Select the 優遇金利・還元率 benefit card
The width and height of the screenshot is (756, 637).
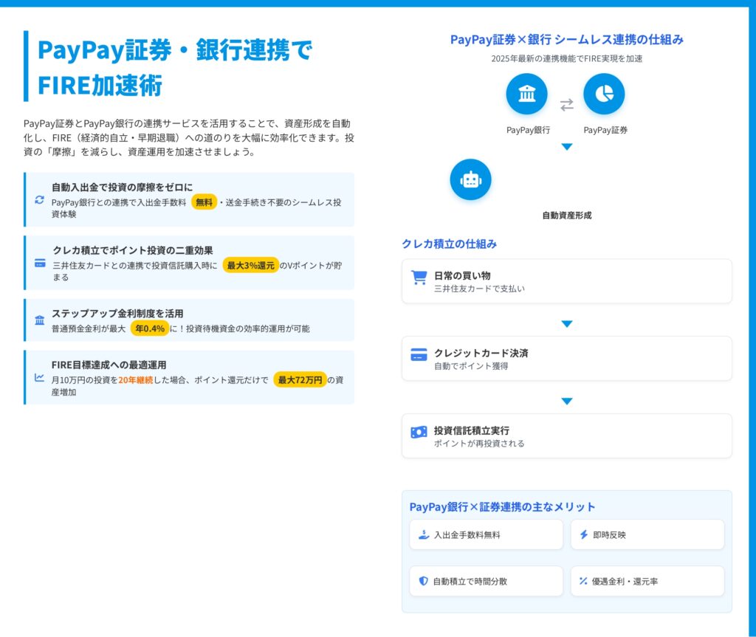click(x=647, y=581)
